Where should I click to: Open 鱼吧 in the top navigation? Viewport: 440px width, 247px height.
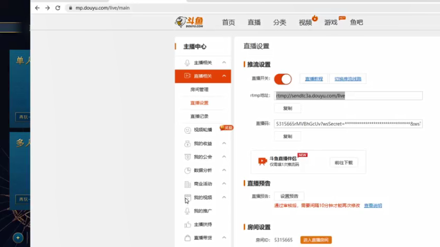(356, 23)
